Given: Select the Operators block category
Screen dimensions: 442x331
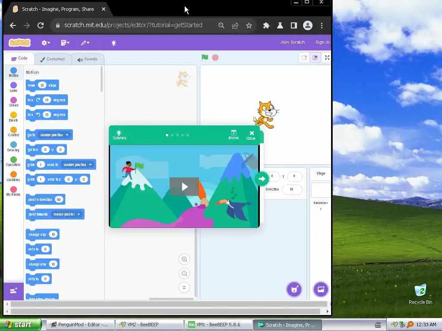Looking at the screenshot, I should pos(13,162).
